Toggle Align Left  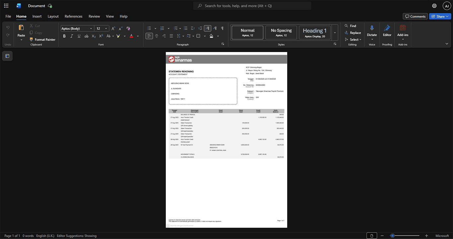(149, 36)
